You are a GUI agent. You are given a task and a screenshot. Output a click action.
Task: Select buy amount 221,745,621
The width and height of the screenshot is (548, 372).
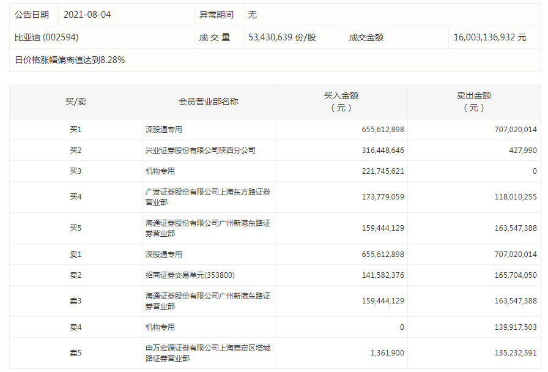[x=383, y=171]
